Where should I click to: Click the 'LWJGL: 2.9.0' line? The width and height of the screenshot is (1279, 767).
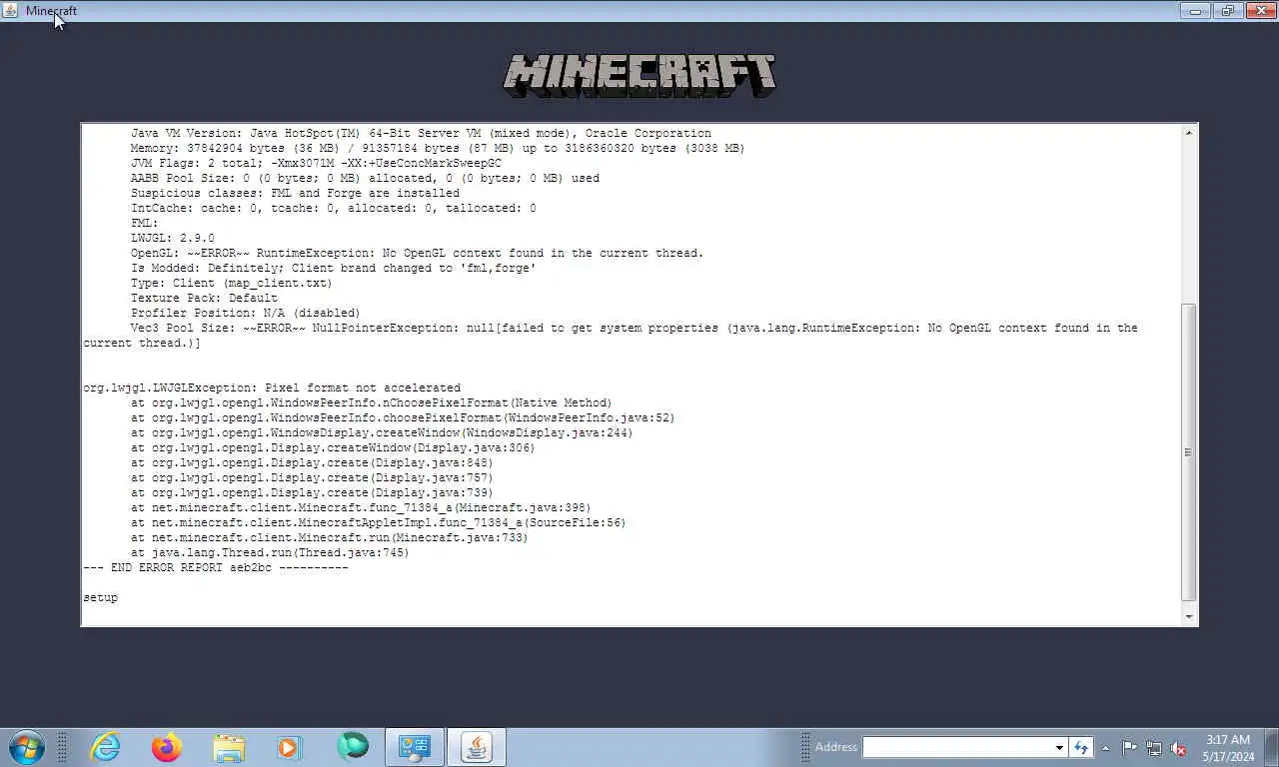(172, 238)
